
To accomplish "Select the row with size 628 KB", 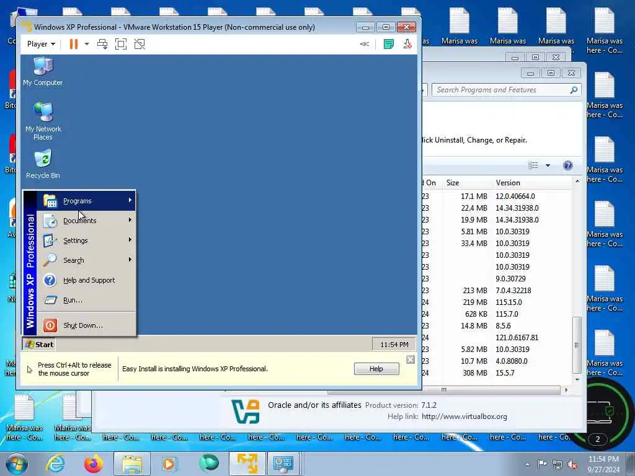I will coord(497,314).
